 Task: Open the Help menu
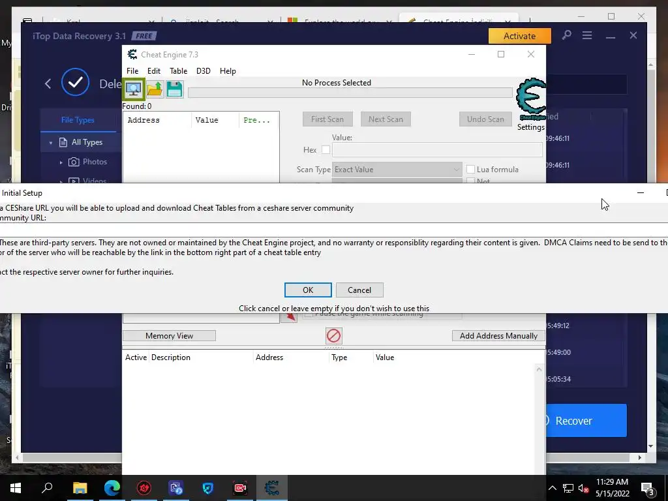228,71
